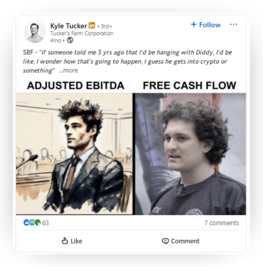Click the LinkedIn premium badge icon
The image size is (263, 267).
(x=92, y=25)
